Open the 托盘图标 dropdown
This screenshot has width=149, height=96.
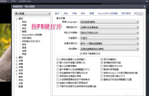(x=109, y=38)
